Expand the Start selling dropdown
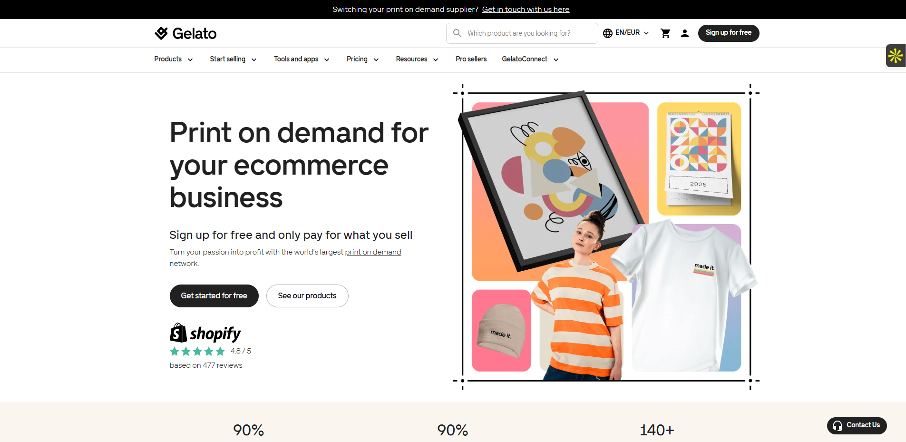906x442 pixels. point(233,59)
